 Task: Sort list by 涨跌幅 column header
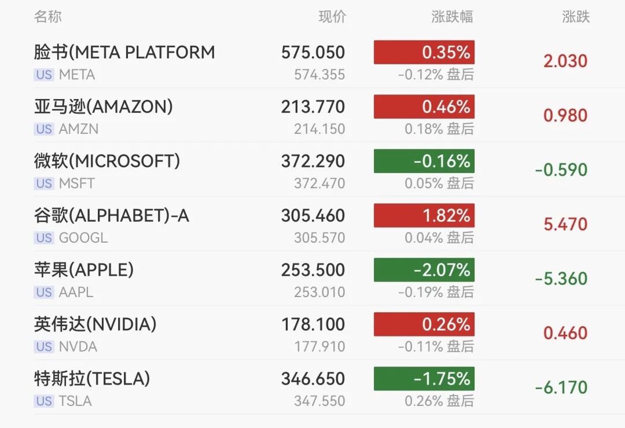452,17
